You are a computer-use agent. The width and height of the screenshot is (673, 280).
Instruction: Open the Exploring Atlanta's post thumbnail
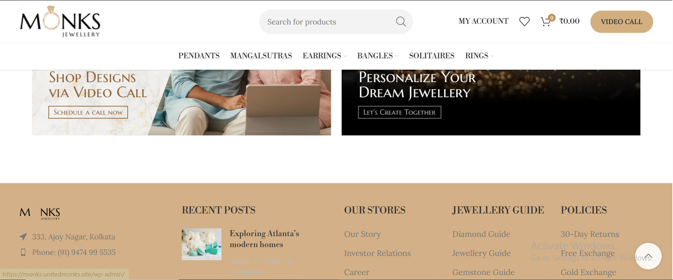201,244
